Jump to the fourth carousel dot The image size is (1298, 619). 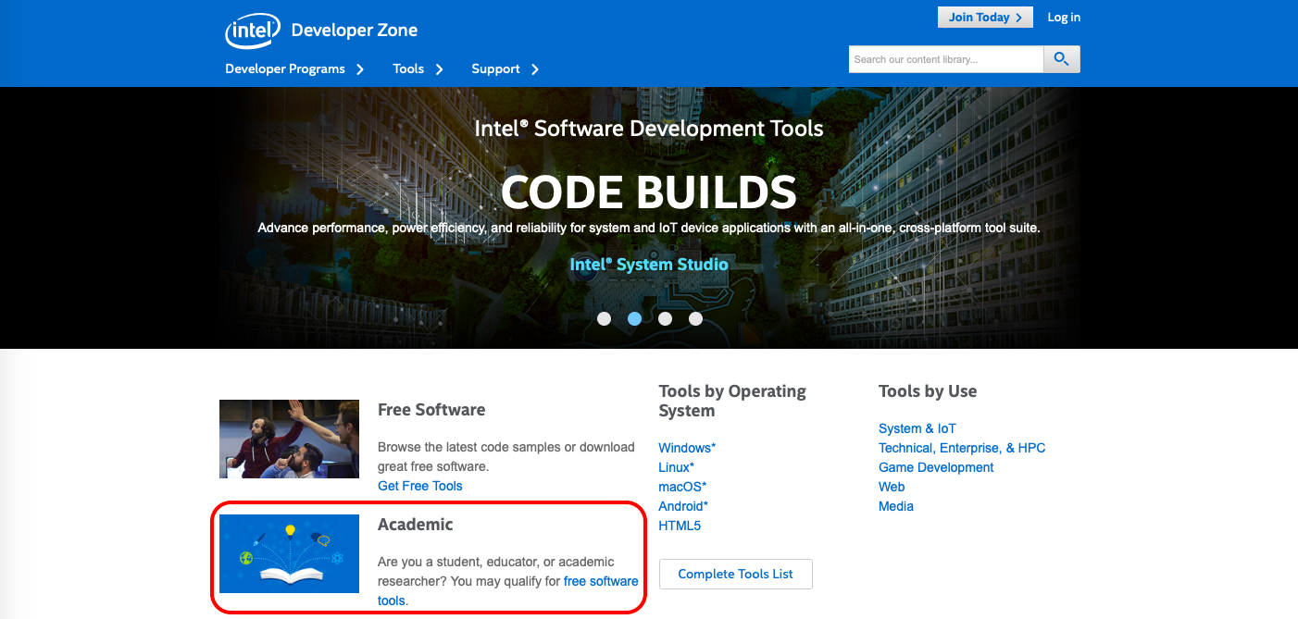(x=695, y=318)
